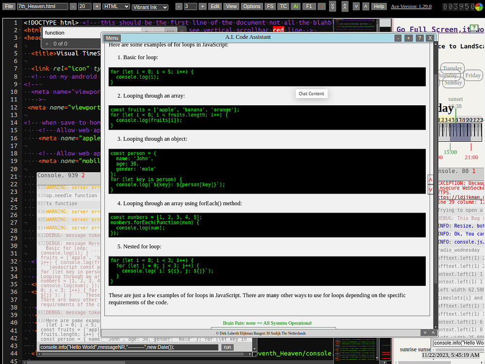
Task: Click the question mark icon on AI Code Assistant titlebar
Action: coord(419,38)
